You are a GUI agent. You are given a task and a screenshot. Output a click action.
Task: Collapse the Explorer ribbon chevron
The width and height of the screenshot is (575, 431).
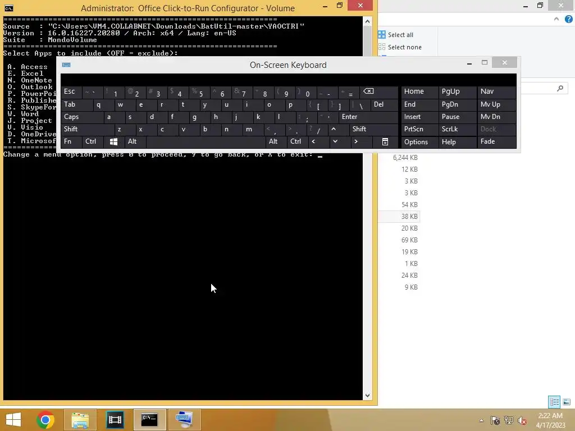(556, 19)
